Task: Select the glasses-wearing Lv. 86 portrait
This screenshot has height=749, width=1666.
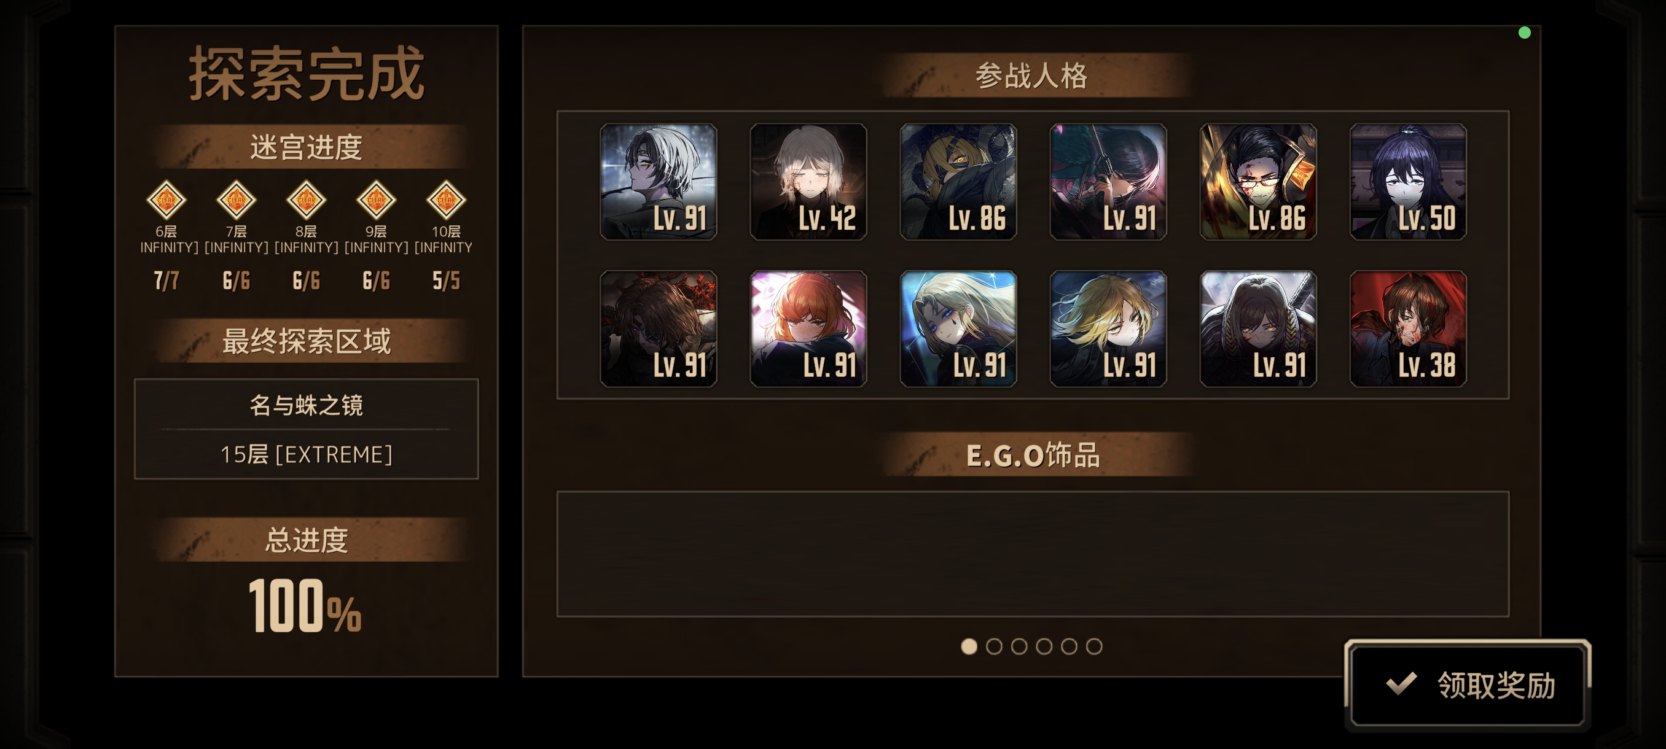Action: (1258, 182)
